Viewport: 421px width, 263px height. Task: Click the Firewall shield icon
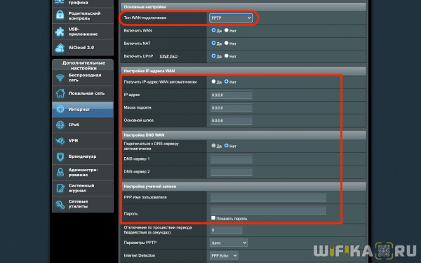(60, 156)
